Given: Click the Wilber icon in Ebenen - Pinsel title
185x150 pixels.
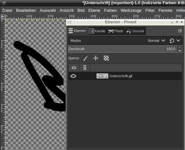Looking at the screenshot, I should pyautogui.click(x=69, y=22).
